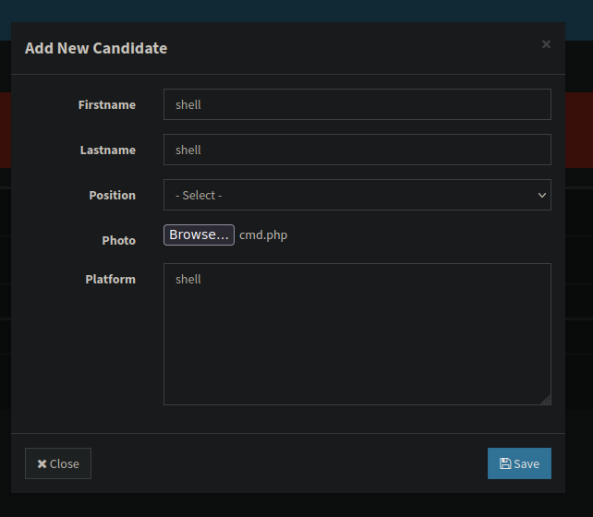
Task: Click the resize grip of Platform textarea
Action: pyautogui.click(x=546, y=400)
